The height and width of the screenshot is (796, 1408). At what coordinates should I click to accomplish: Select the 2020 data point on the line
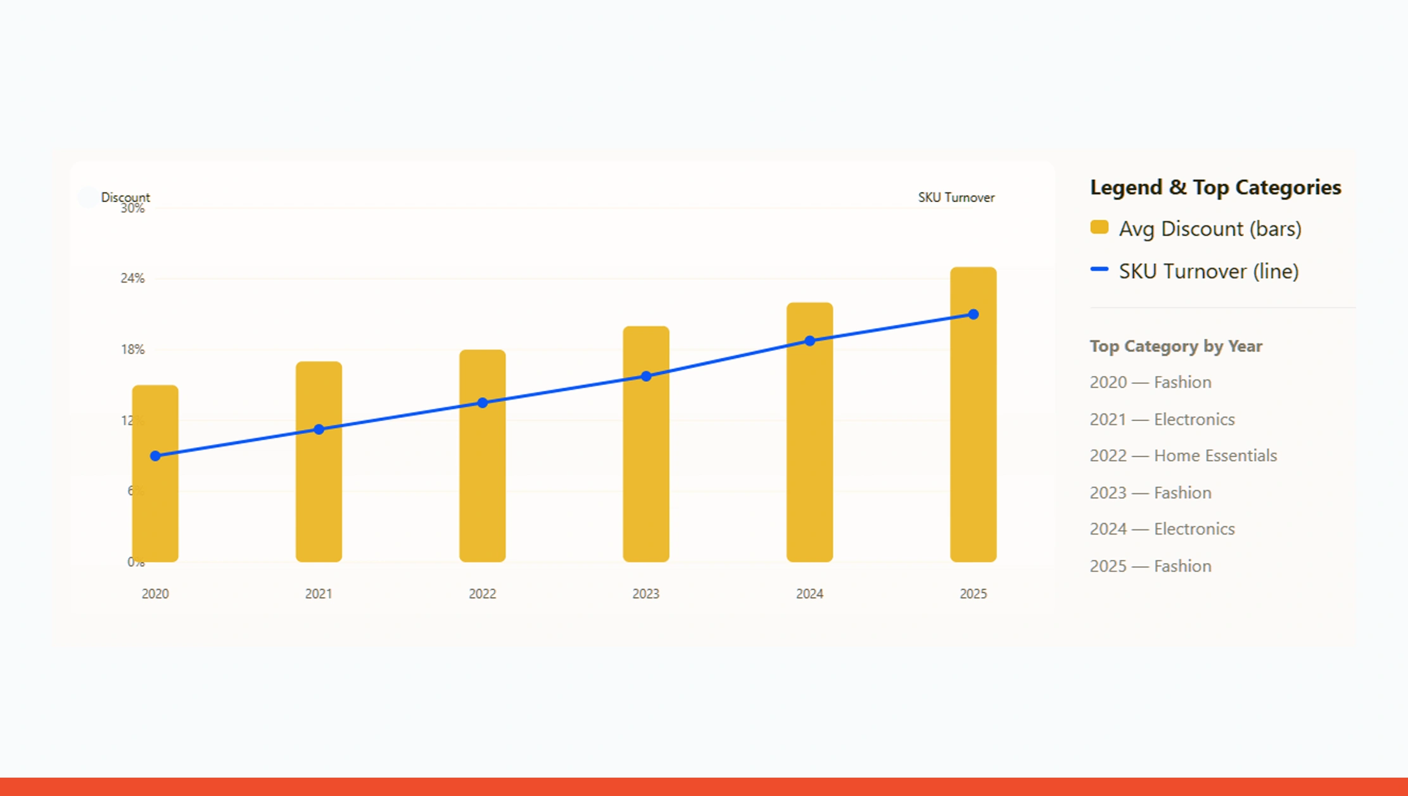(155, 455)
